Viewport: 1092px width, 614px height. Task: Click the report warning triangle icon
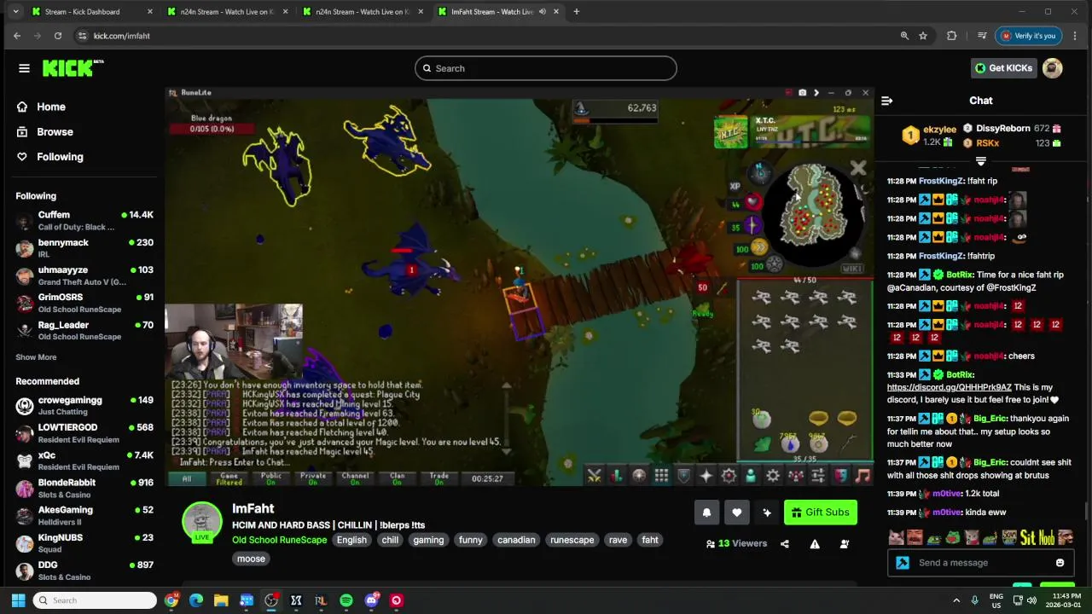coord(815,544)
